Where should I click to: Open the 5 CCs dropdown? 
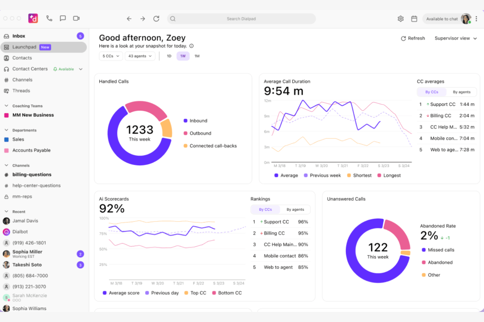[111, 56]
